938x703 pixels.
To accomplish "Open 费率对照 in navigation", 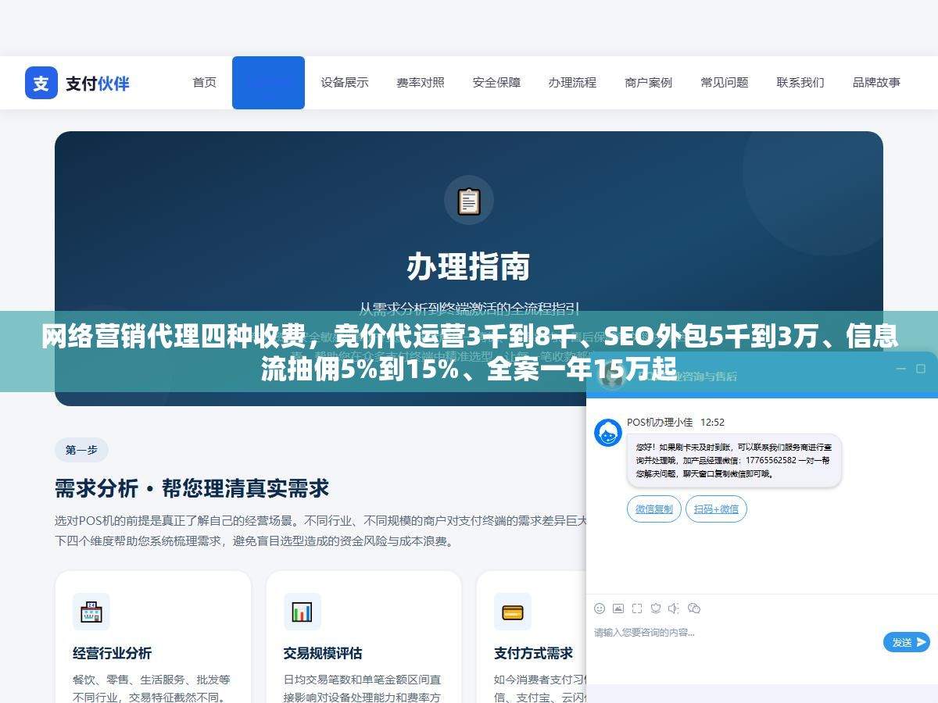I will coord(421,82).
